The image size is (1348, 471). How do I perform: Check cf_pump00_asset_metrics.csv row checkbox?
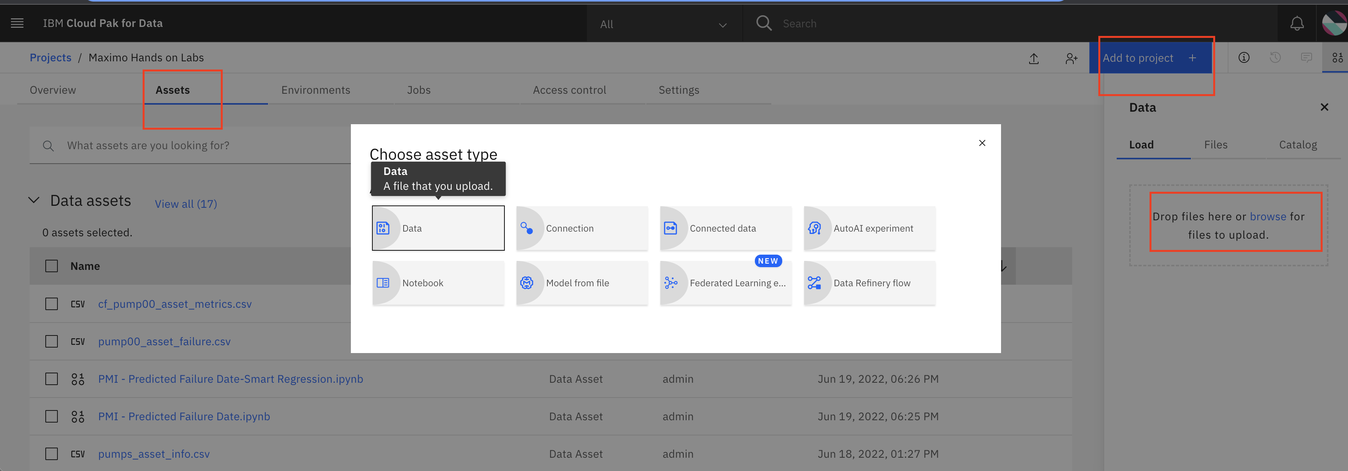[x=51, y=303]
